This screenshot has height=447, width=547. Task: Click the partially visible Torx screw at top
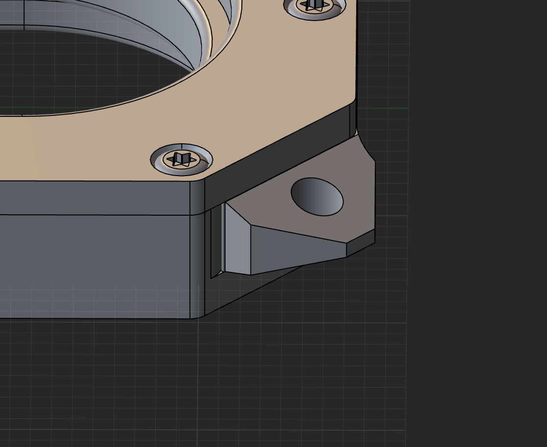click(x=315, y=5)
